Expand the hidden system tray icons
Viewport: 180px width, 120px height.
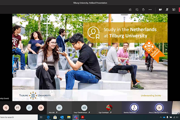[x=161, y=117]
